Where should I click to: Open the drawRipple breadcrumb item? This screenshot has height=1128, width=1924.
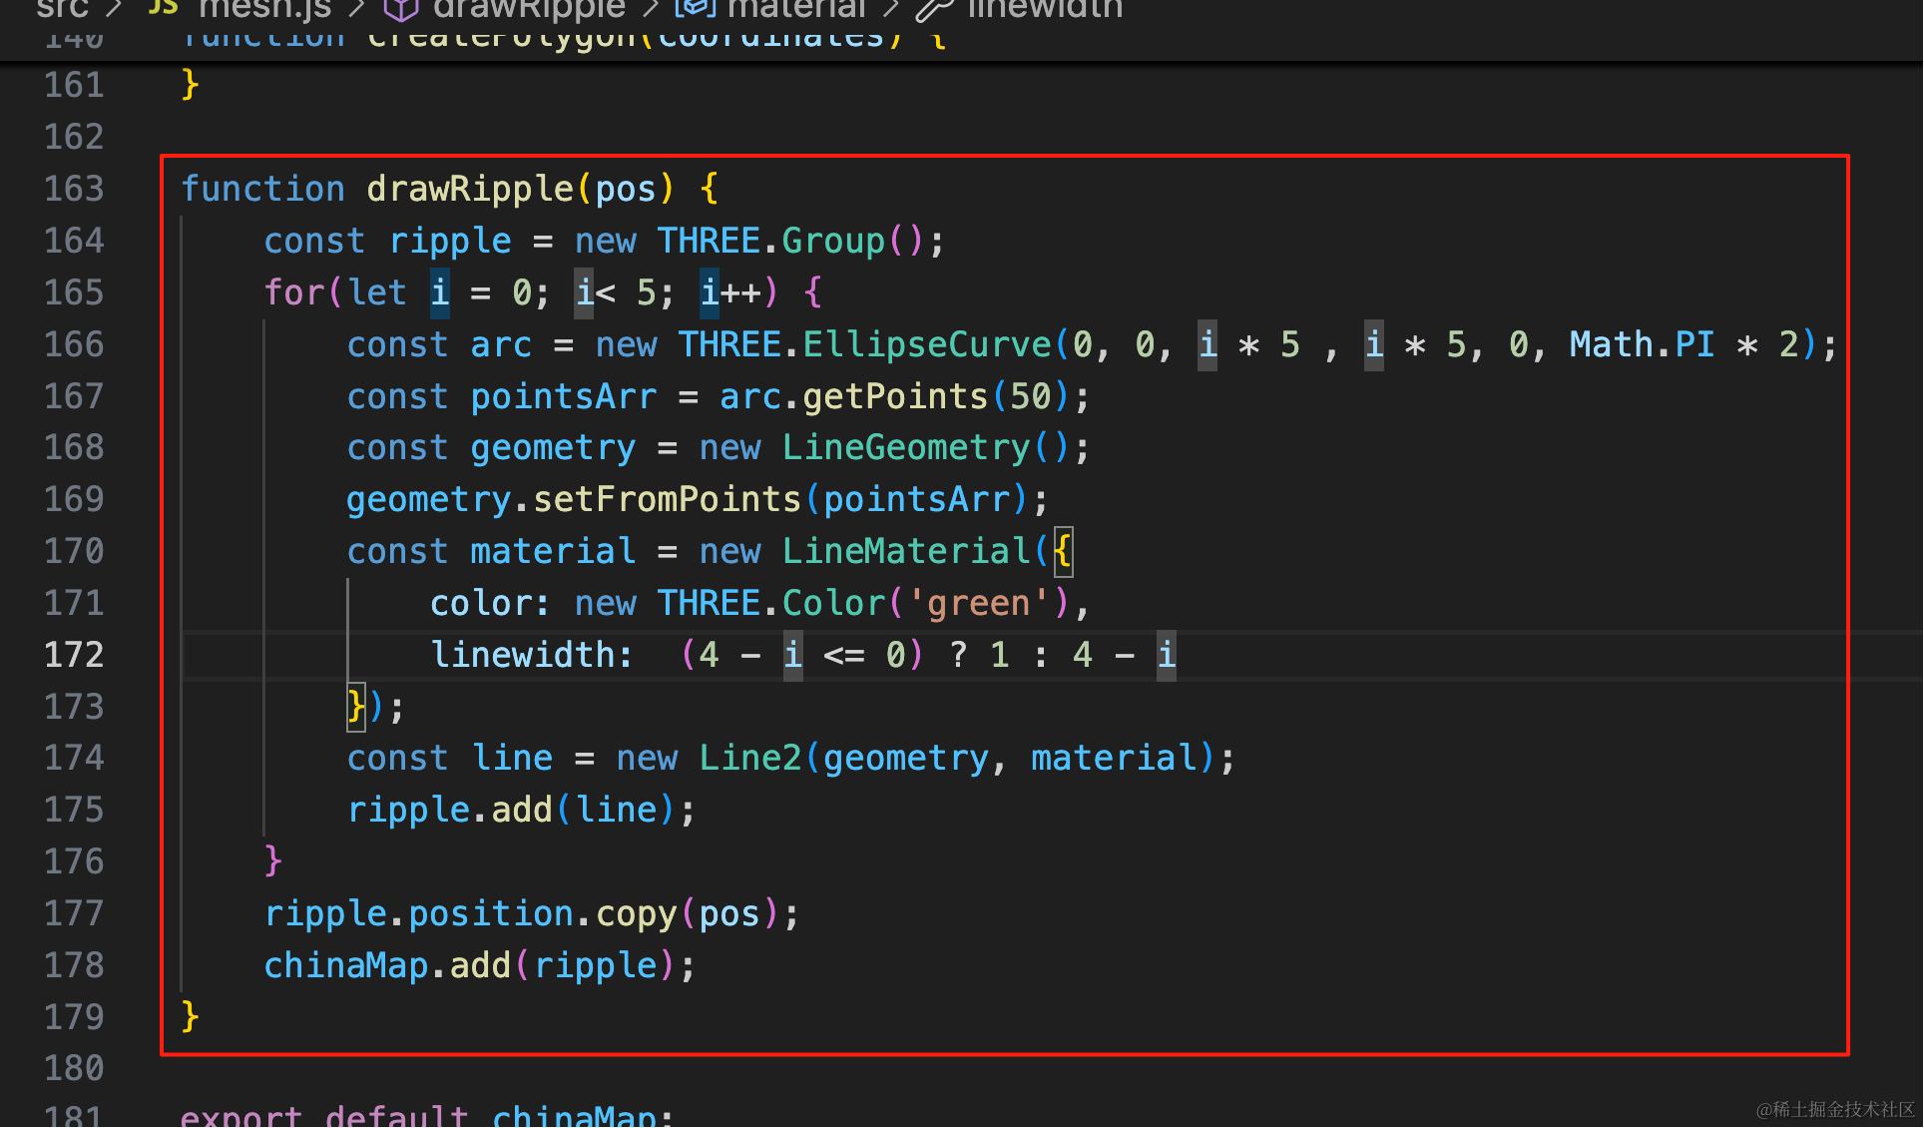[529, 9]
